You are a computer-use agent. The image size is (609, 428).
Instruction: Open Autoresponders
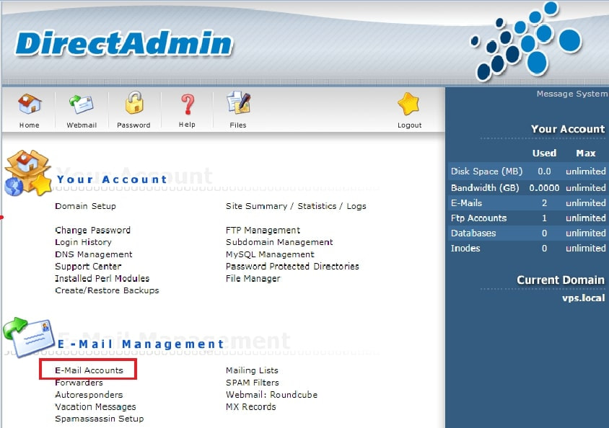point(89,395)
